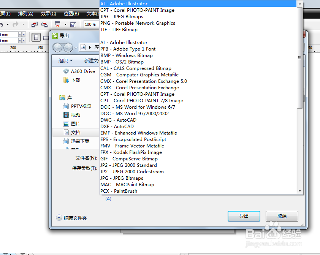Select 库 node in navigation tree

65,98
